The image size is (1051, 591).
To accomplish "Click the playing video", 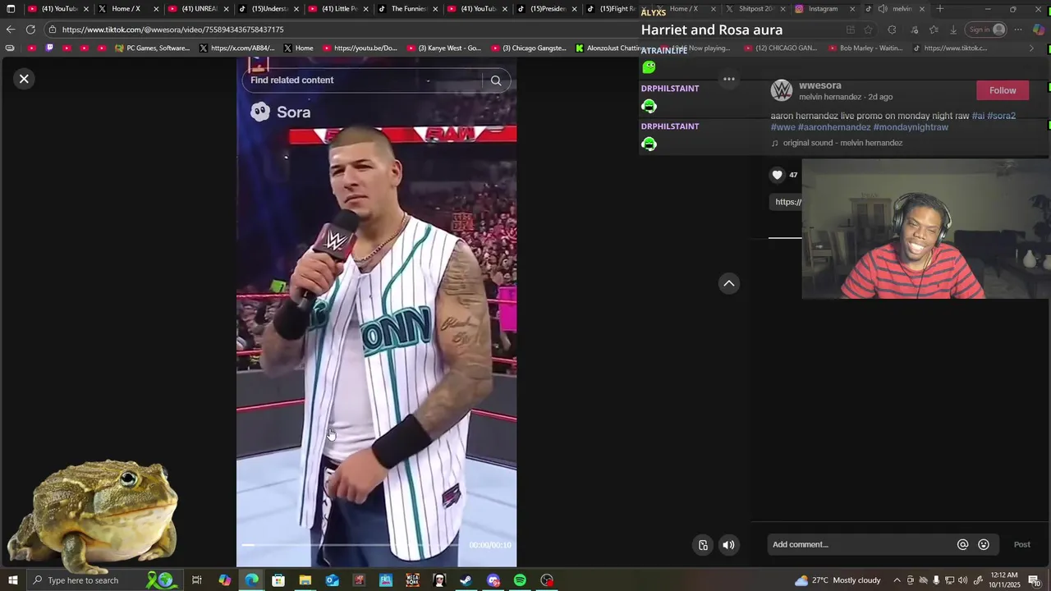I will [376, 312].
